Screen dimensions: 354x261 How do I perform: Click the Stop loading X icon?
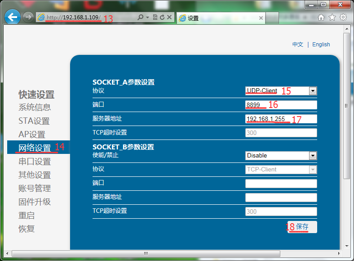[169, 18]
